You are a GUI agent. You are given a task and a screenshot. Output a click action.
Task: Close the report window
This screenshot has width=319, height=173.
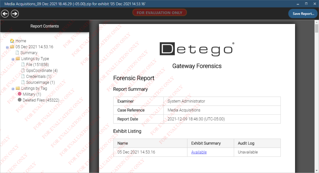click(x=315, y=4)
